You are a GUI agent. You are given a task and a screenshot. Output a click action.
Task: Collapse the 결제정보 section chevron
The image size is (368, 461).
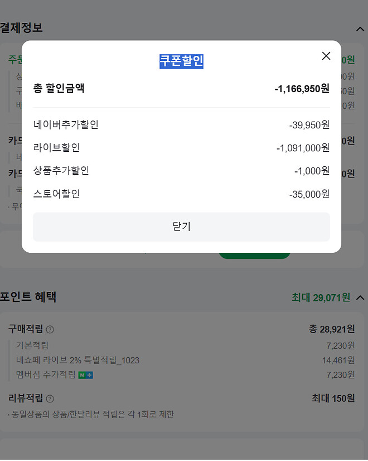click(360, 28)
